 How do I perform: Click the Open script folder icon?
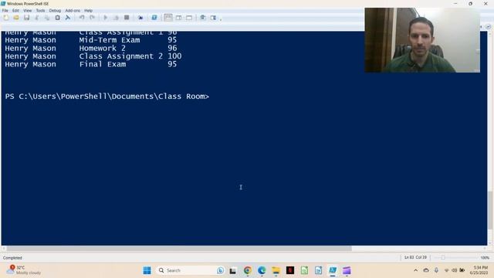point(16,18)
